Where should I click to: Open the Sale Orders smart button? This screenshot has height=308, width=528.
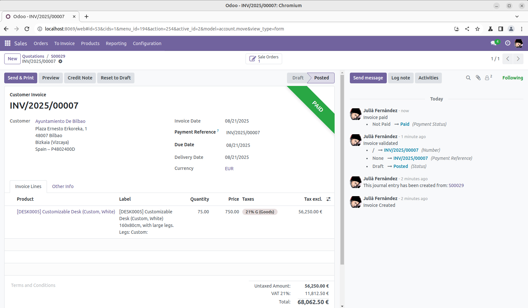264,59
